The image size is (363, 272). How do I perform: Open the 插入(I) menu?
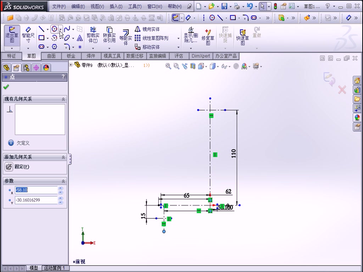[x=116, y=6]
